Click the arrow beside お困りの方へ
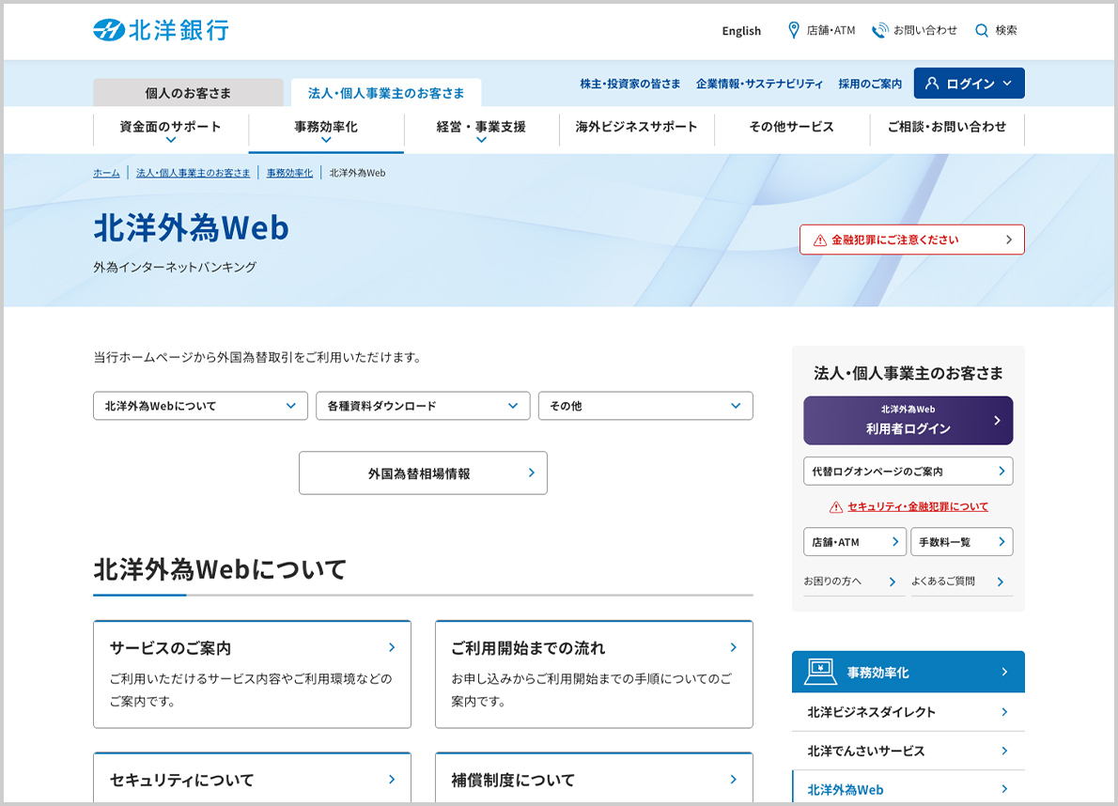 pyautogui.click(x=892, y=581)
